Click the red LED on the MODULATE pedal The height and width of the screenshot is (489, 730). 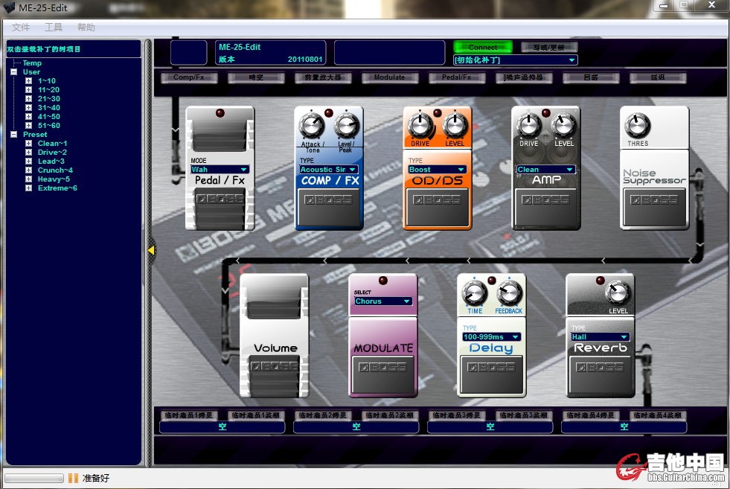pyautogui.click(x=383, y=281)
